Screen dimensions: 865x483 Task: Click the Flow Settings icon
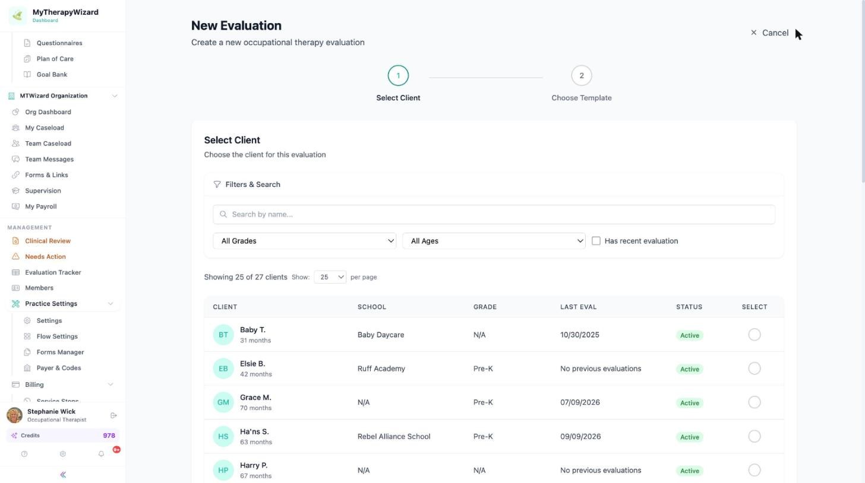[27, 336]
